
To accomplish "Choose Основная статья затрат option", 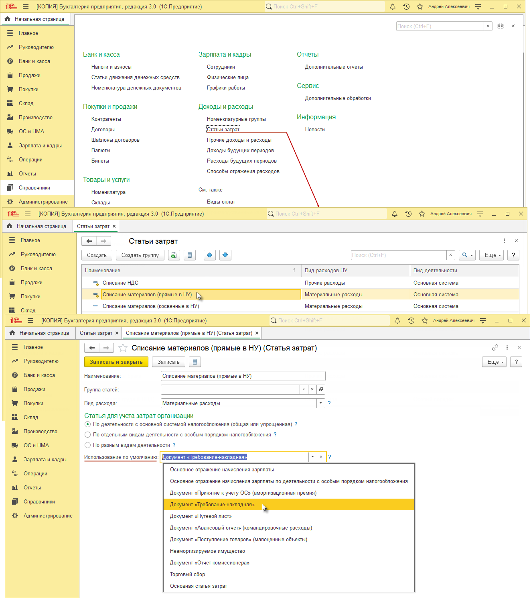I will pos(289,586).
